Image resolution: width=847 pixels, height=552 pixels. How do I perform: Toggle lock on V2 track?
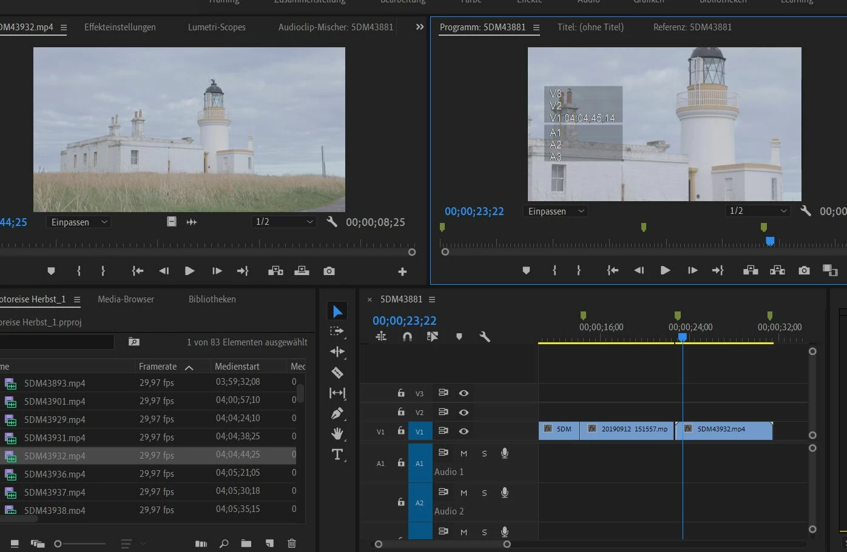point(401,412)
